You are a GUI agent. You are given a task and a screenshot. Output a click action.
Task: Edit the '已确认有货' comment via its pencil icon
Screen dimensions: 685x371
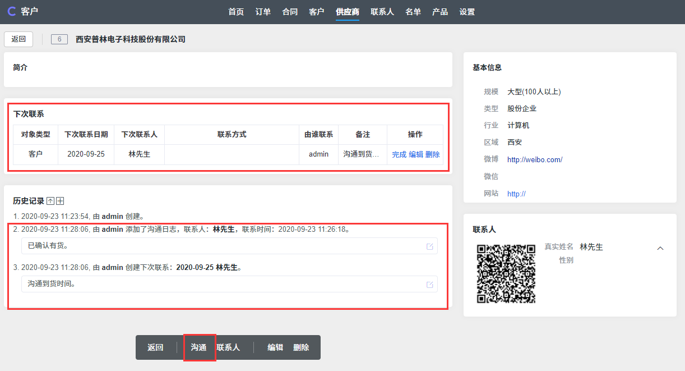tap(429, 246)
